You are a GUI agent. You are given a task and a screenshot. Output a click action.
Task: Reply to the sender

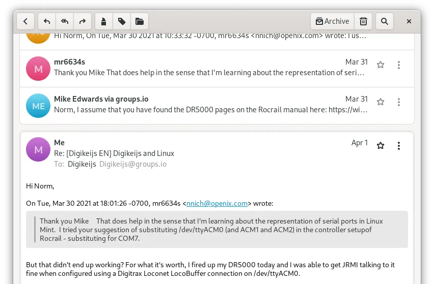click(47, 21)
